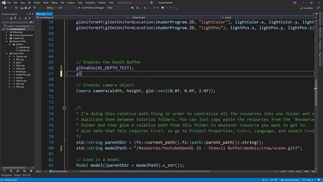Collapse the Shaders folder
The height and width of the screenshot is (182, 323).
point(10,44)
